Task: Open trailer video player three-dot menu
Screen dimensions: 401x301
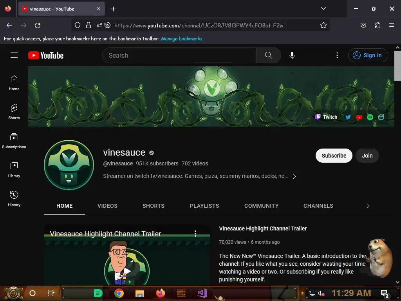Action: pos(195,234)
